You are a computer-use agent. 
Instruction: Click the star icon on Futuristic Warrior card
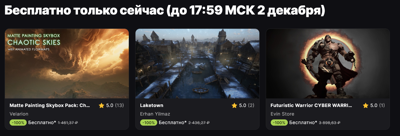[366, 105]
